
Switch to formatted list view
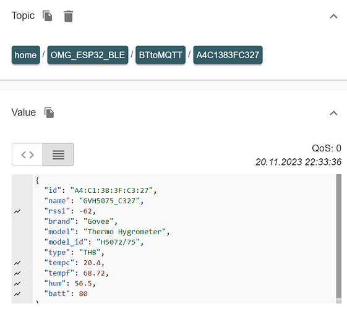(58, 154)
